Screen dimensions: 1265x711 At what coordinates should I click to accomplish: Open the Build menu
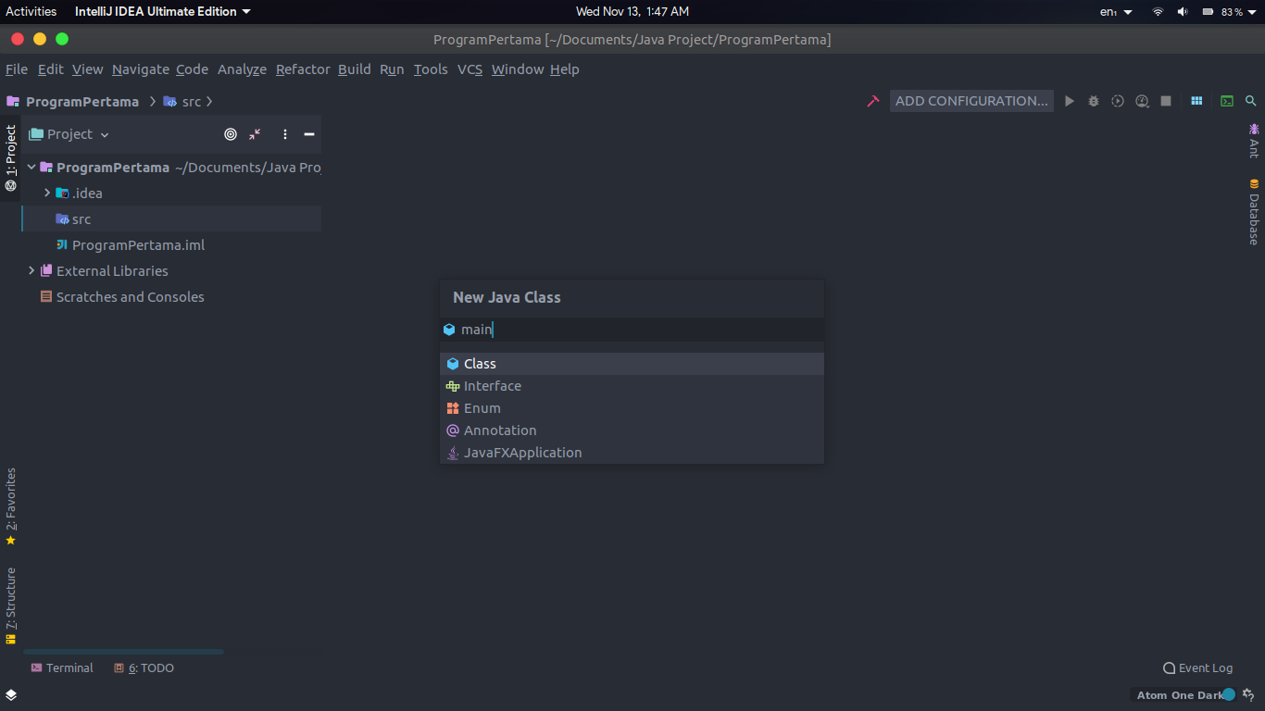click(355, 69)
